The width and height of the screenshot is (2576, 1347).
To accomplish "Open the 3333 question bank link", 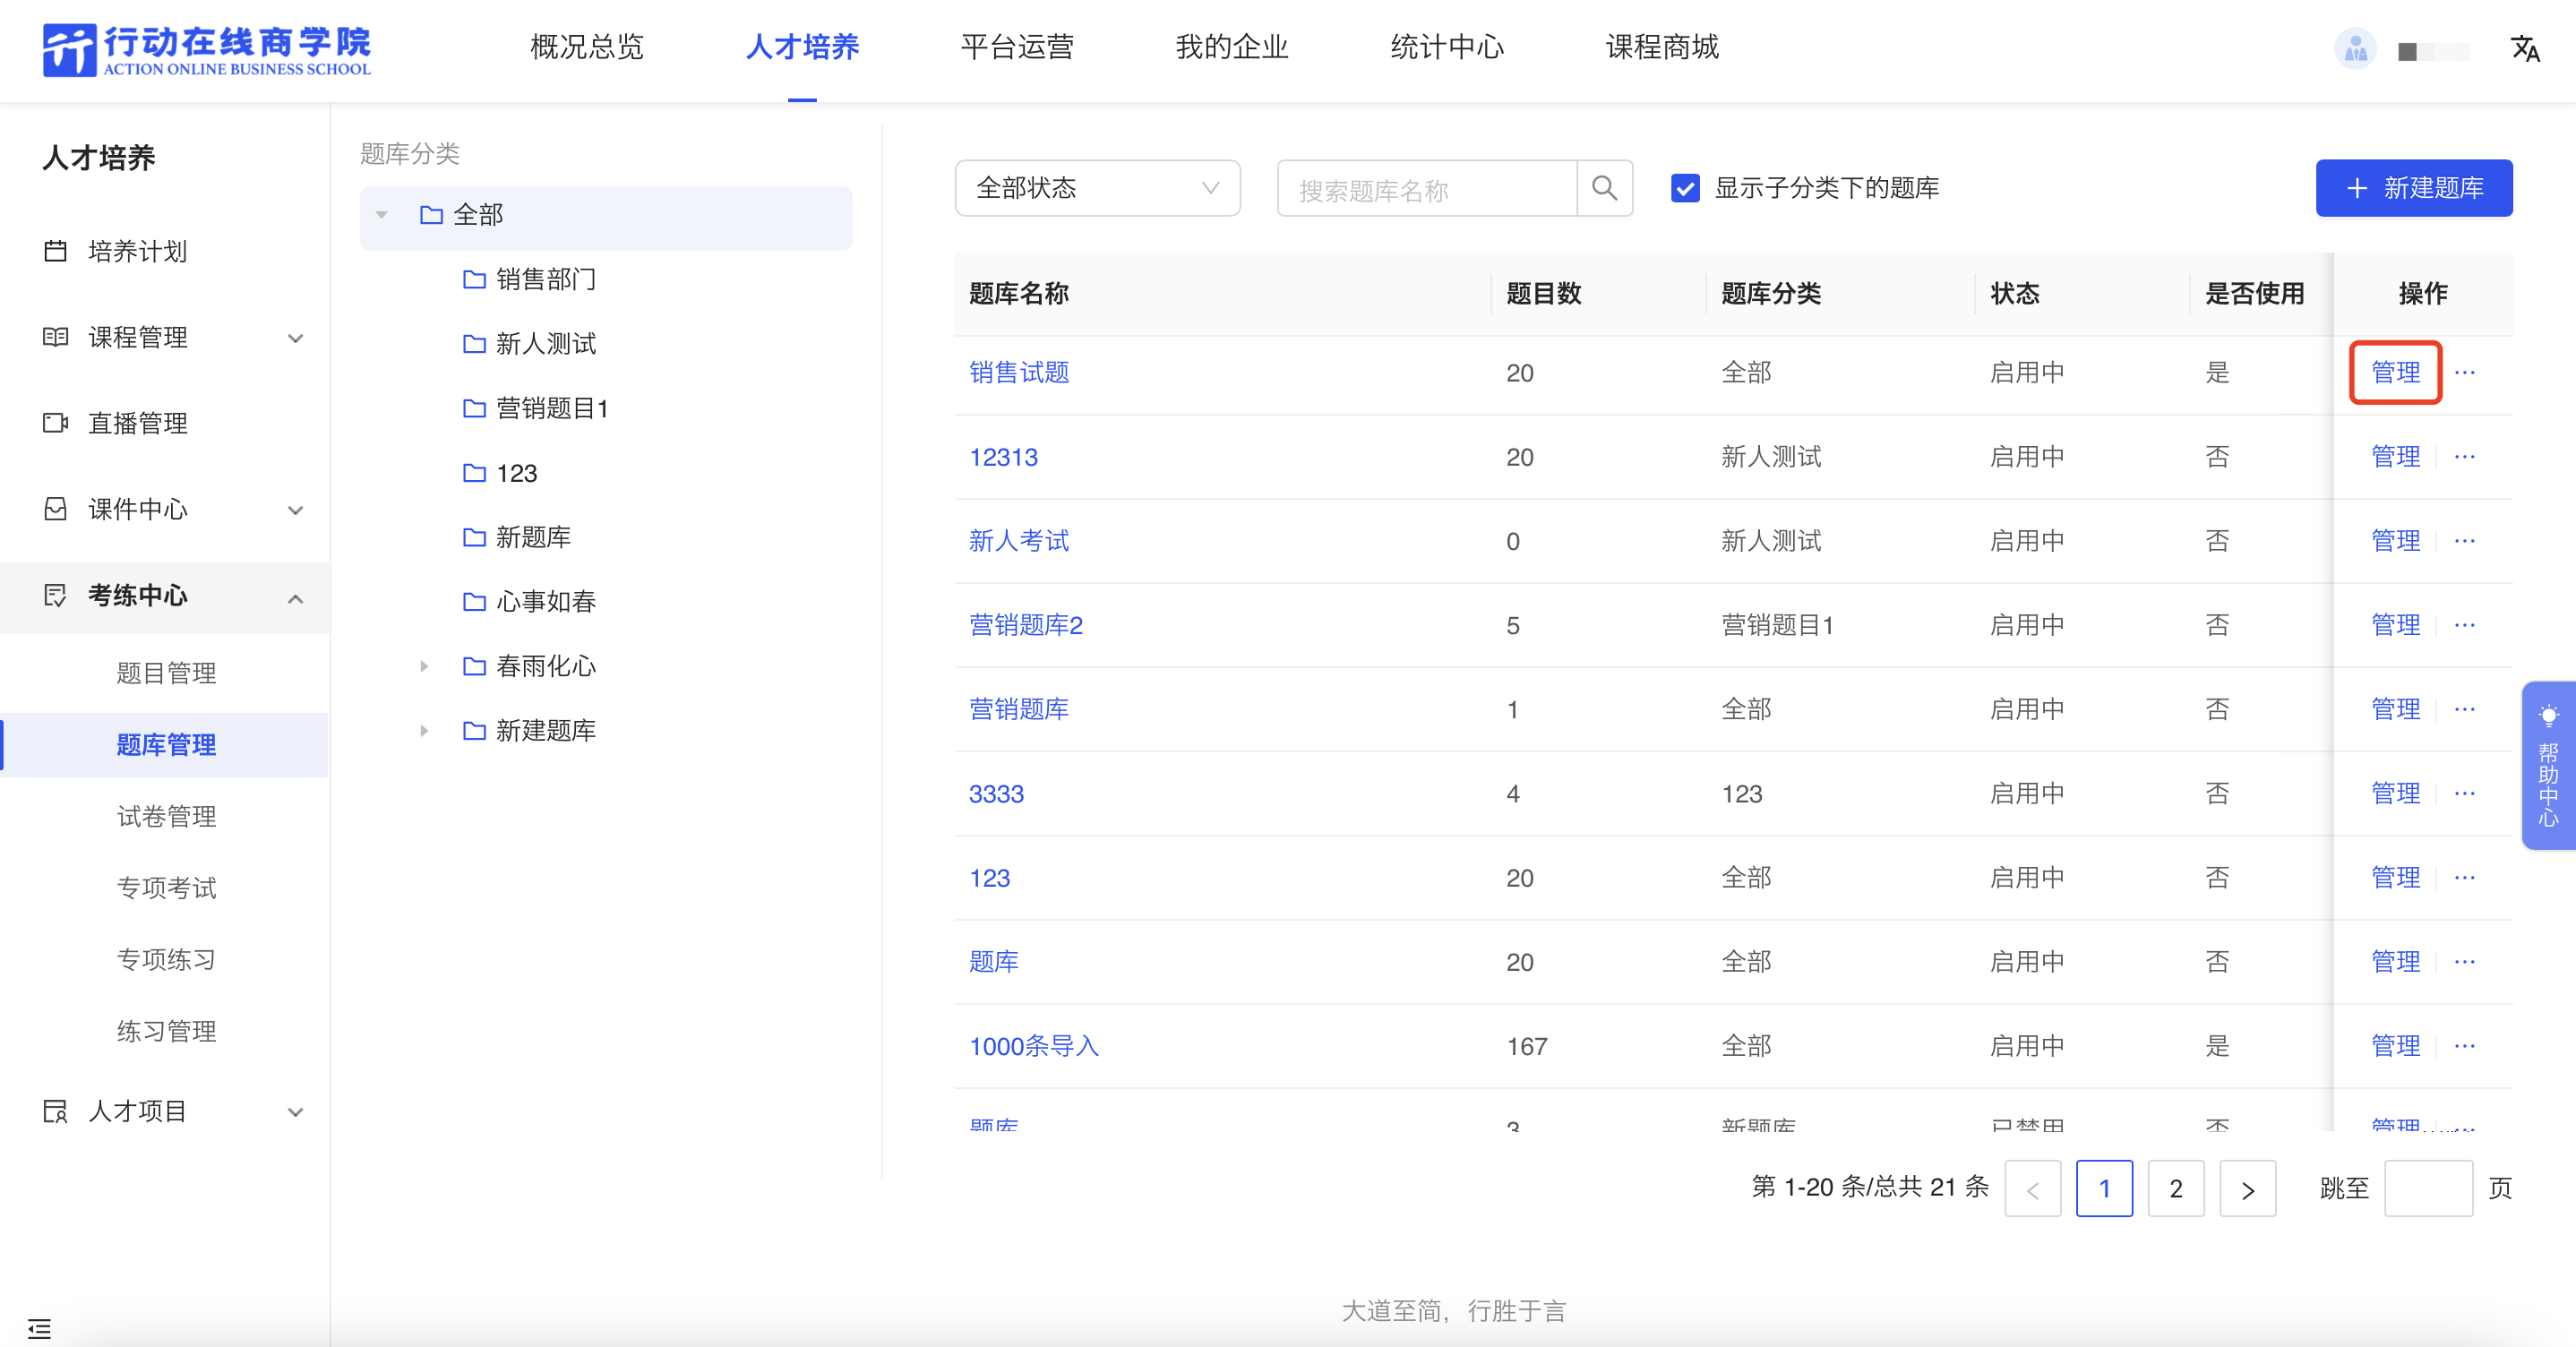I will coord(996,794).
